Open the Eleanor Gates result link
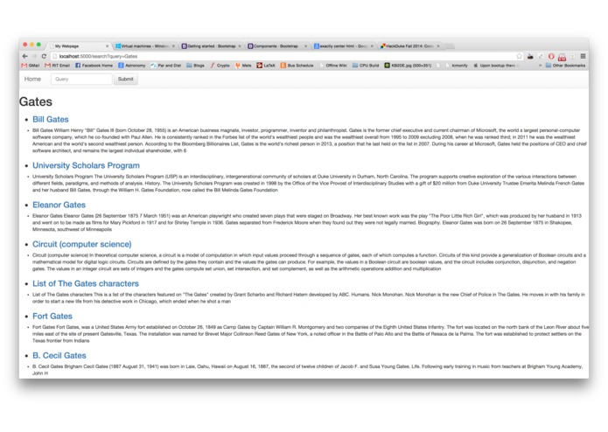608x432 pixels. pos(59,205)
